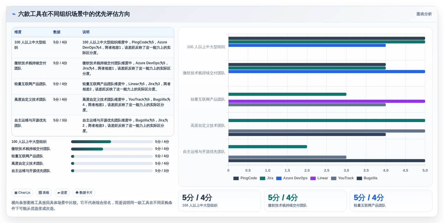Toggle the Jira series in the legend
Screen dimensions: 444x223
pyautogui.click(x=267, y=178)
